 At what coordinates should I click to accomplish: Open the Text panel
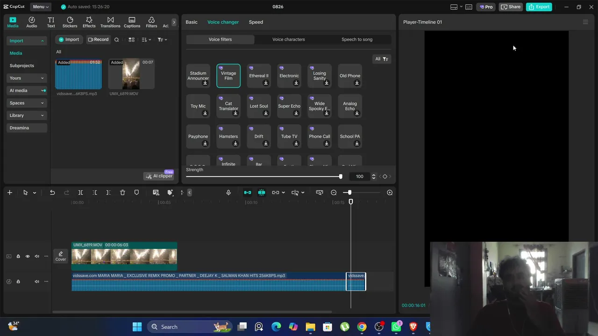click(51, 22)
